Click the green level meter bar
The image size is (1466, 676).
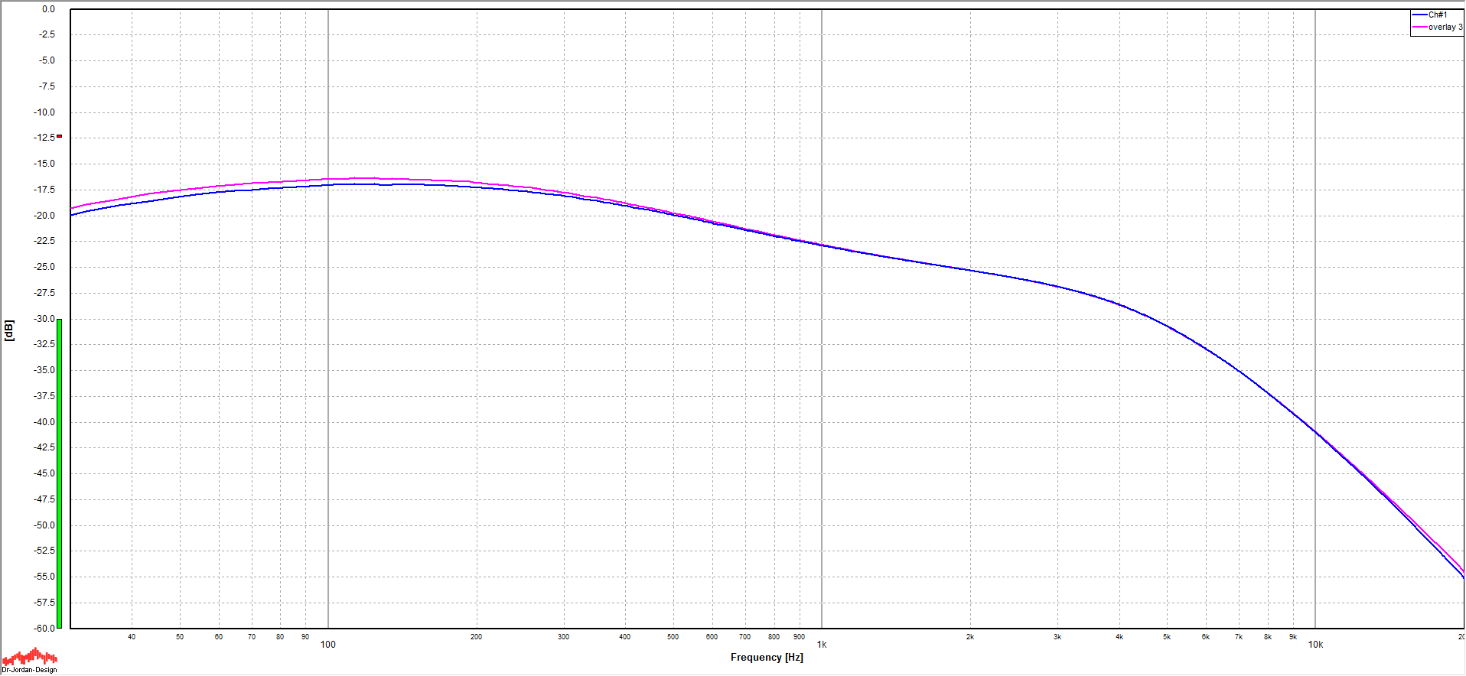point(60,473)
